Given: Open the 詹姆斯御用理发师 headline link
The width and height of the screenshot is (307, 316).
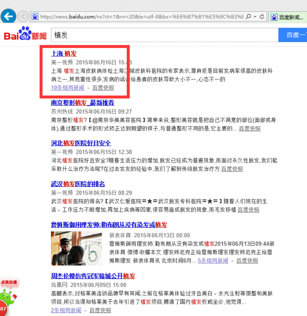Looking at the screenshot, I should [x=109, y=225].
